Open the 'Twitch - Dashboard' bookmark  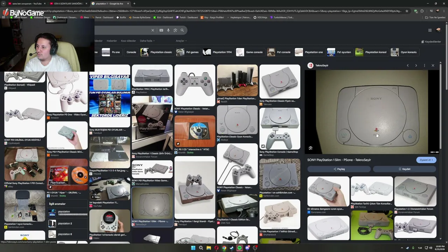click(x=187, y=17)
